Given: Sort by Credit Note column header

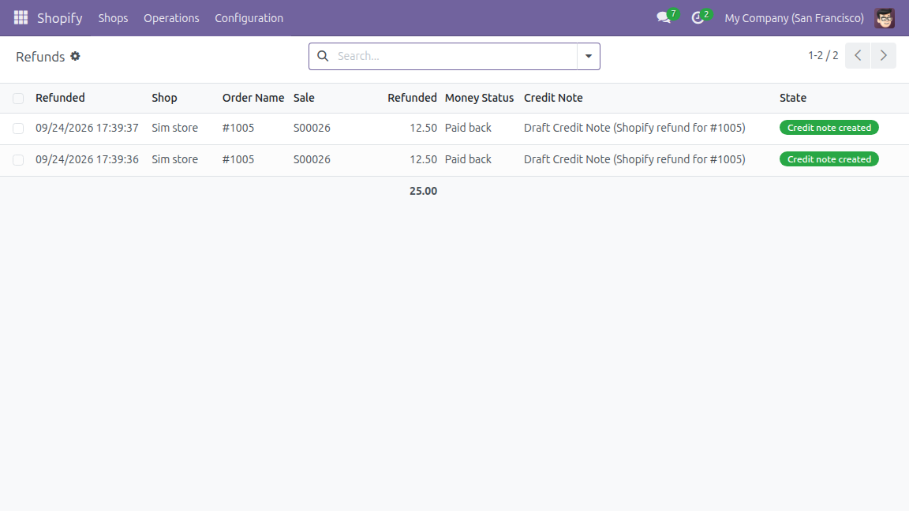Looking at the screenshot, I should tap(554, 98).
